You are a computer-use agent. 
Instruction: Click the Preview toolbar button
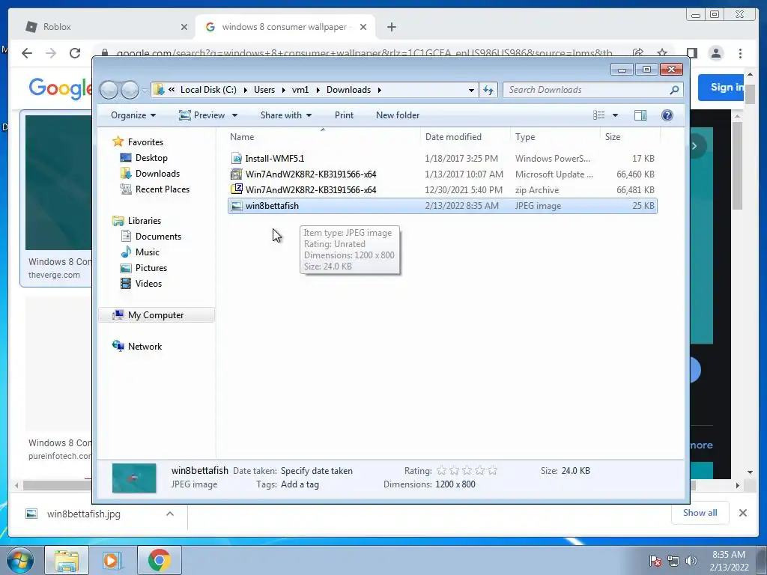pyautogui.click(x=201, y=115)
